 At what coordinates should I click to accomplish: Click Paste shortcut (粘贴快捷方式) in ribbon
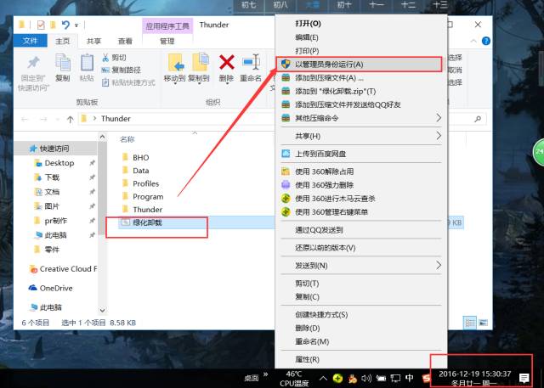pyautogui.click(x=128, y=82)
